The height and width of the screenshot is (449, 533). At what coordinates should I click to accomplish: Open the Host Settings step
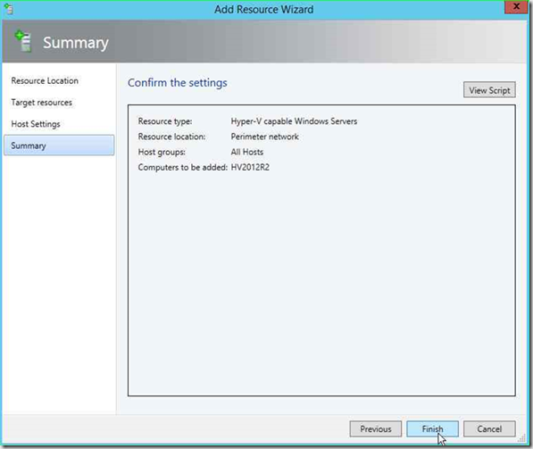coord(36,124)
